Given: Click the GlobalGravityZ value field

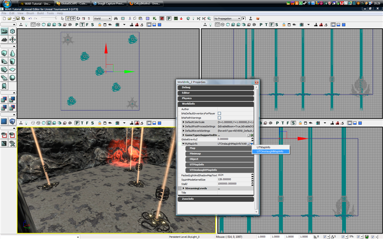Looking at the screenshot, I should [234, 139].
